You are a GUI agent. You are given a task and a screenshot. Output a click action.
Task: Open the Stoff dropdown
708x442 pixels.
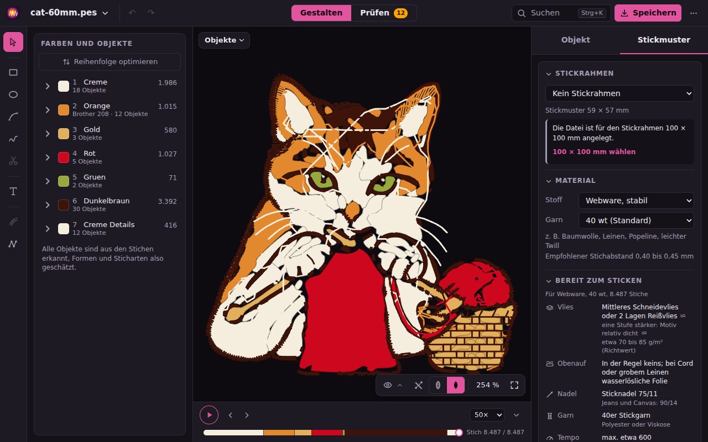click(636, 201)
